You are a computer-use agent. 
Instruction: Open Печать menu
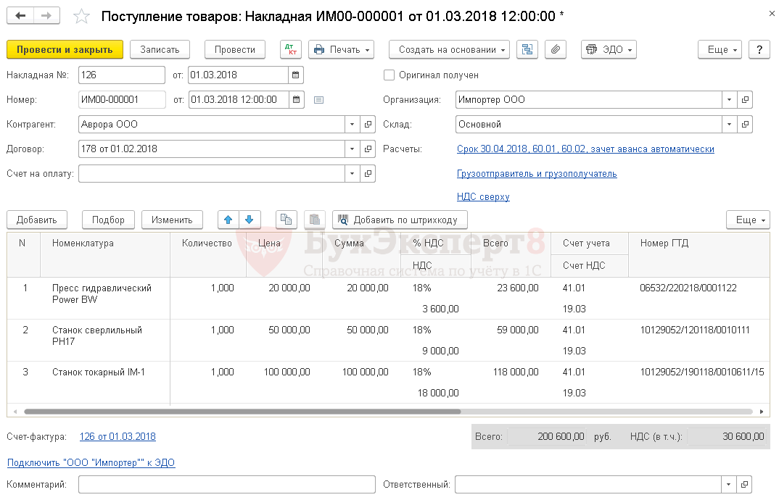click(341, 49)
